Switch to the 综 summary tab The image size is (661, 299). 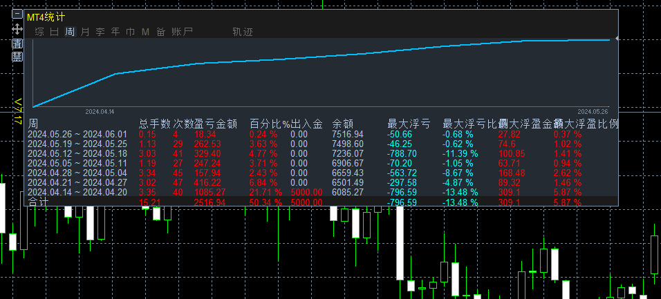point(39,32)
